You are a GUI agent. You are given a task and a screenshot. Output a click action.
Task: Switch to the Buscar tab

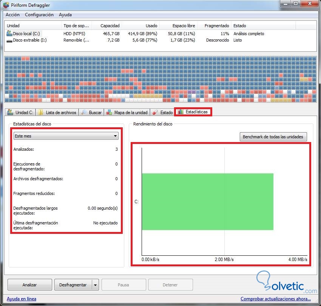tap(91, 112)
